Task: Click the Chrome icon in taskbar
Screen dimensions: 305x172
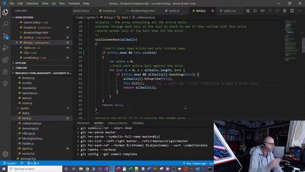Action: tap(87, 169)
